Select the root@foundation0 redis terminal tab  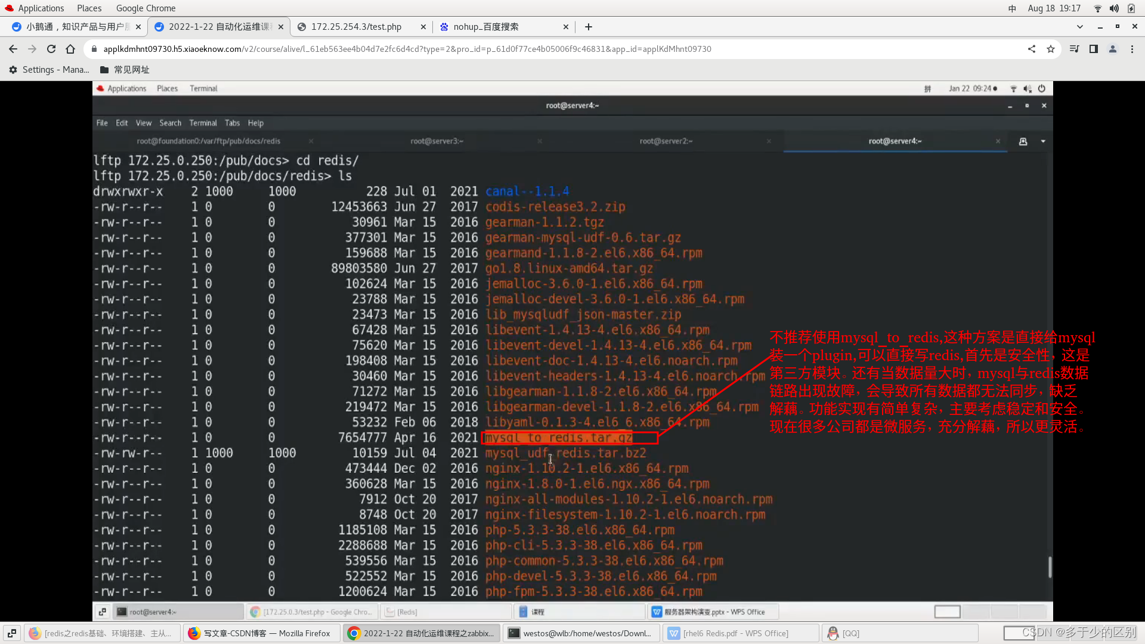[209, 141]
